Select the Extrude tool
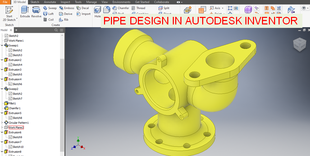This screenshot has height=156, width=310. [25, 12]
